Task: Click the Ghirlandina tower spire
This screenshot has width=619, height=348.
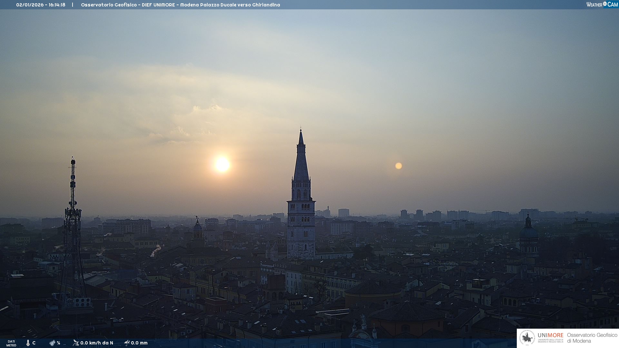Action: tap(301, 161)
